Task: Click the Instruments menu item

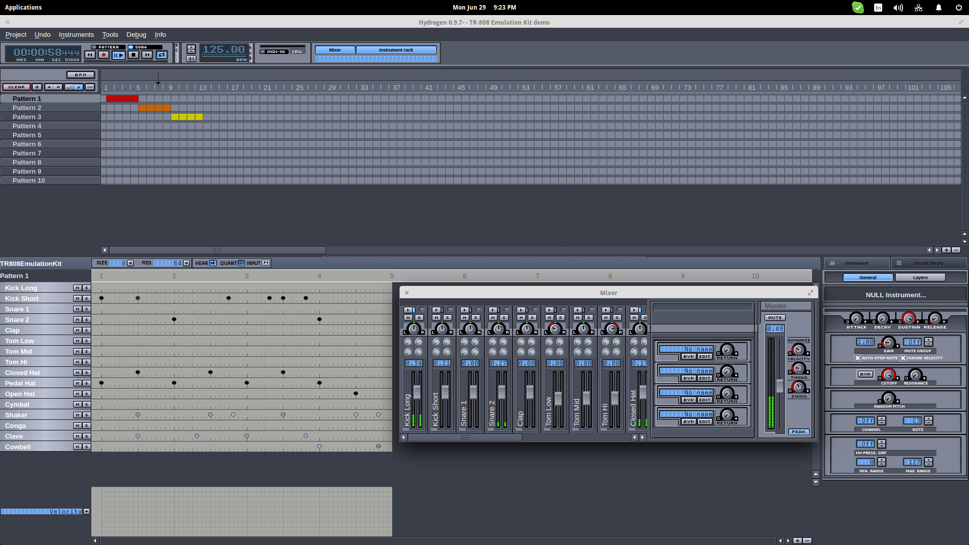Action: tap(77, 34)
